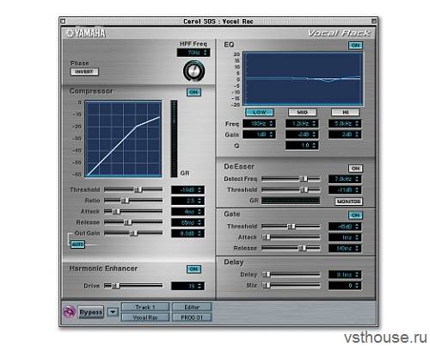Click the compressor Threshold value stepper
Screen dimensions: 430x347
[x=187, y=190]
